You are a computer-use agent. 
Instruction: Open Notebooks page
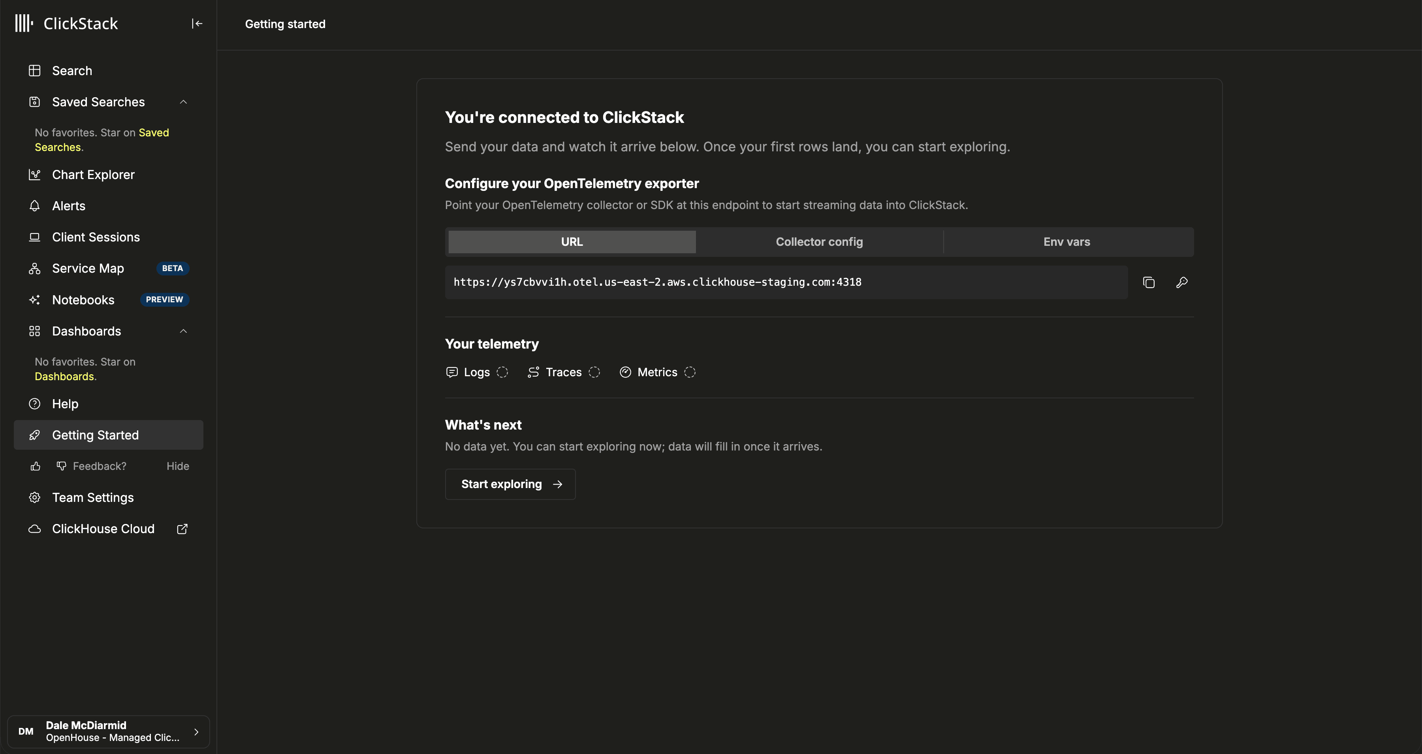tap(109, 300)
